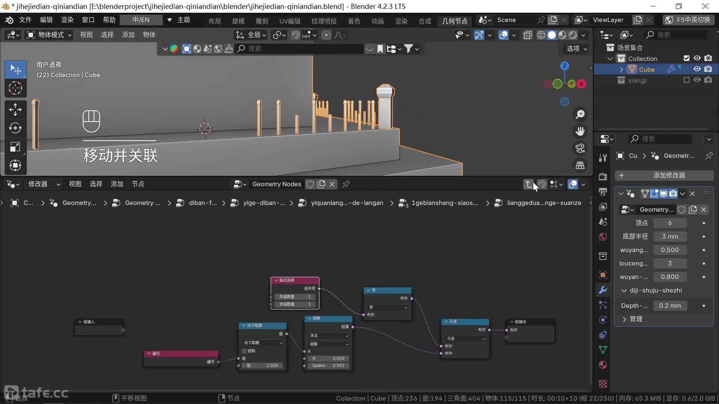Select the Move tool in viewport toolbar
Screen dimensions: 719x404
tap(15, 110)
